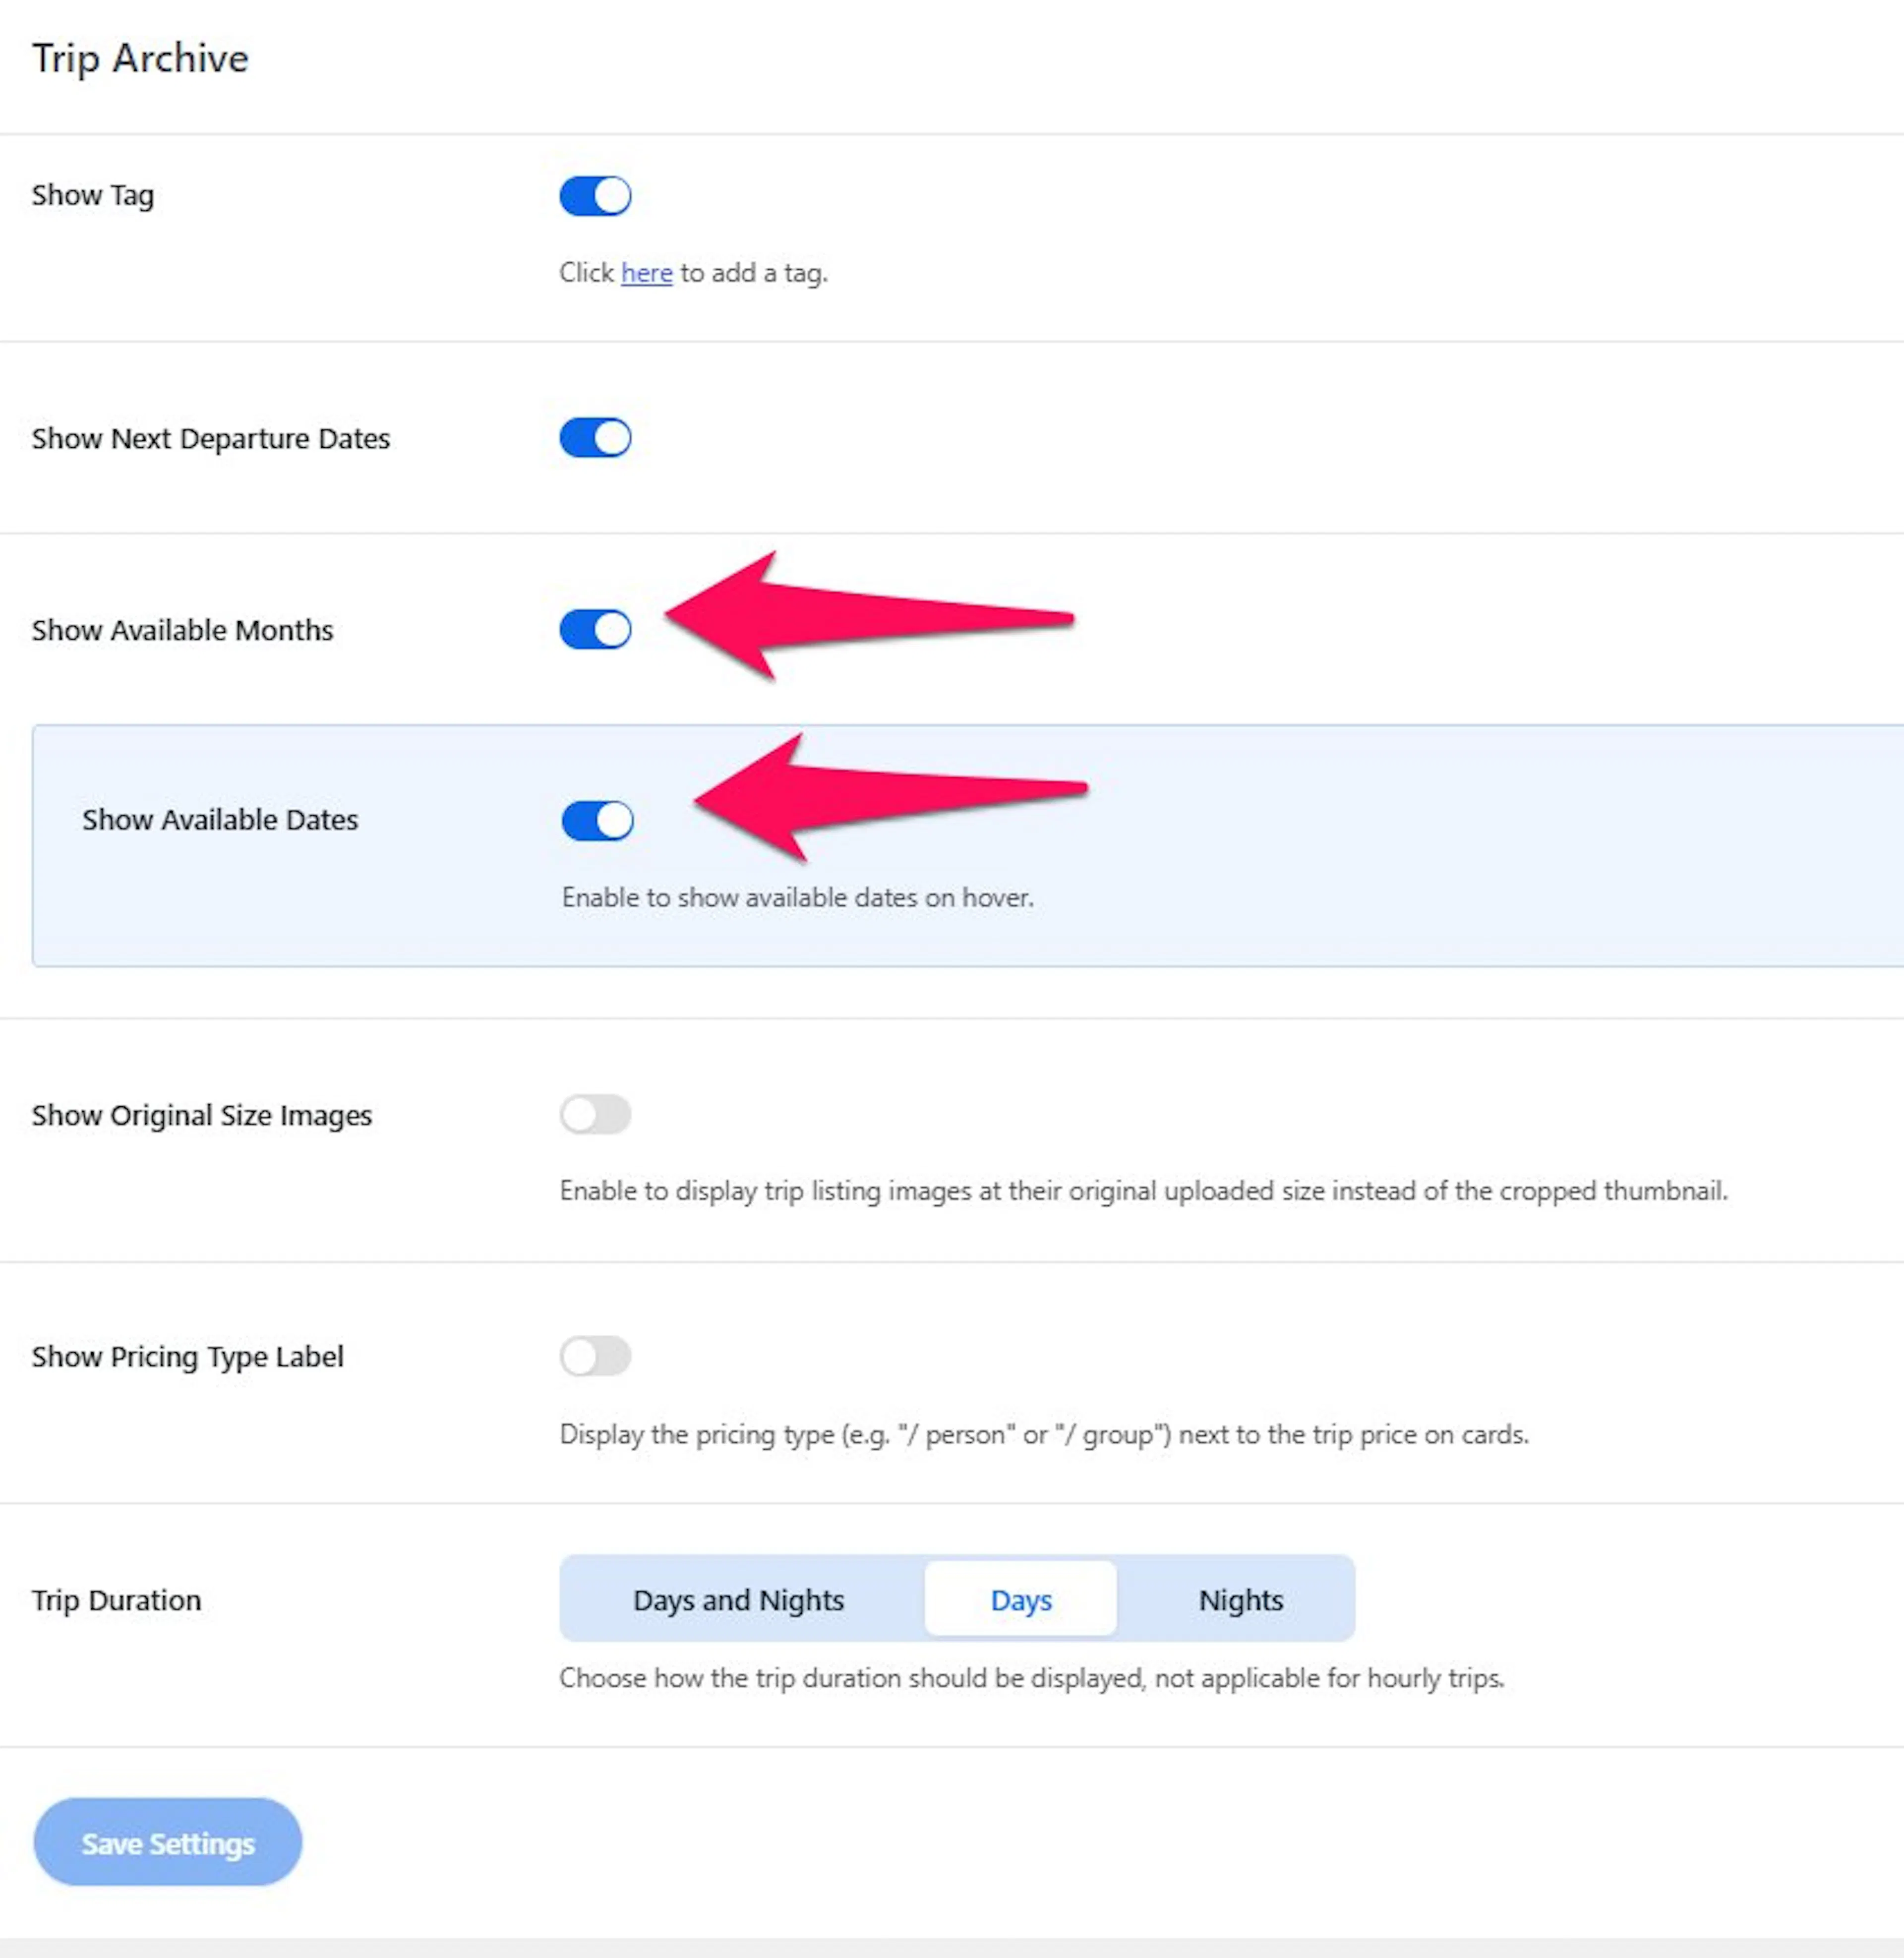Turn off the Show Tag toggle

pyautogui.click(x=595, y=196)
